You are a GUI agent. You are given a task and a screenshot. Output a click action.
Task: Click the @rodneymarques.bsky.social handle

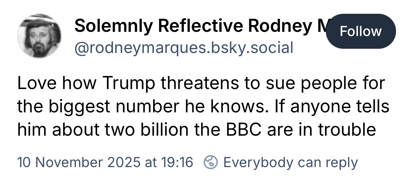click(x=184, y=47)
